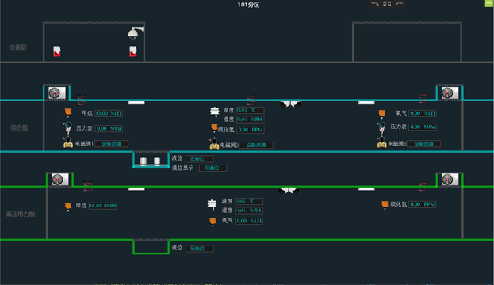Click the center page-switch icon between the arrows
The image size is (494, 285).
[387, 4]
